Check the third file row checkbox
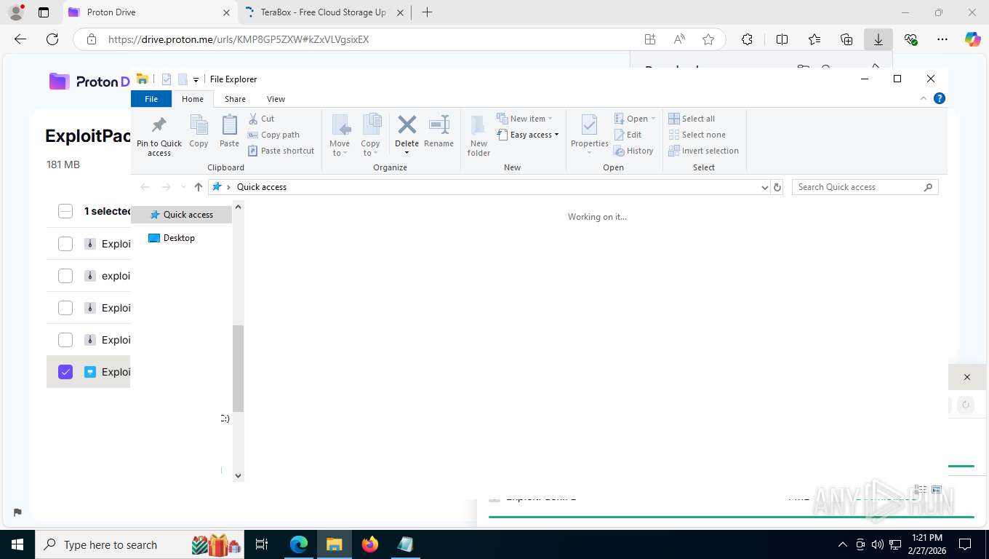Image resolution: width=989 pixels, height=559 pixels. point(65,308)
